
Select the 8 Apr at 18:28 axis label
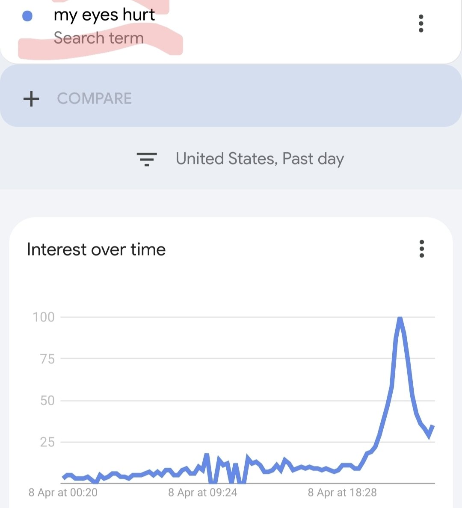[342, 493]
